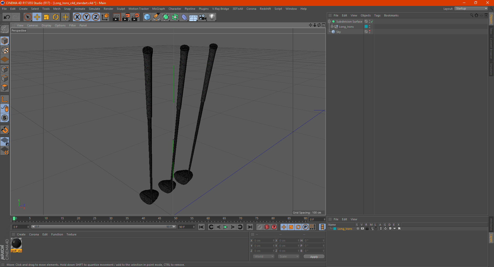Screen dimensions: 494x267
Task: Open Material Manager Create menu
Action: 21,234
